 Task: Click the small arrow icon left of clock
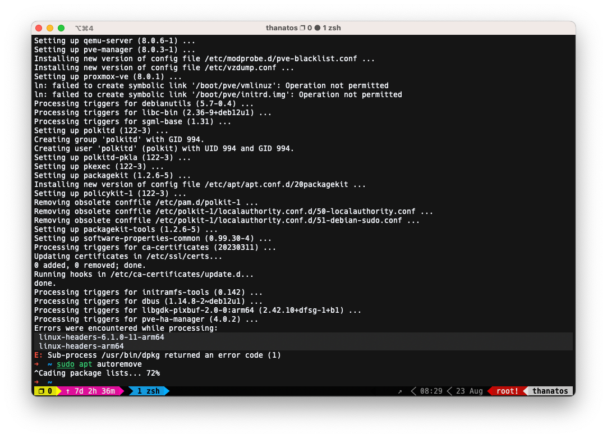point(400,391)
